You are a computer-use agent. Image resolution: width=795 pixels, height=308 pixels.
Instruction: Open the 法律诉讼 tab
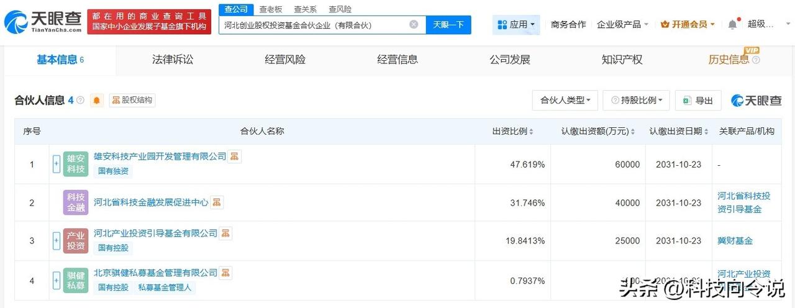click(173, 60)
